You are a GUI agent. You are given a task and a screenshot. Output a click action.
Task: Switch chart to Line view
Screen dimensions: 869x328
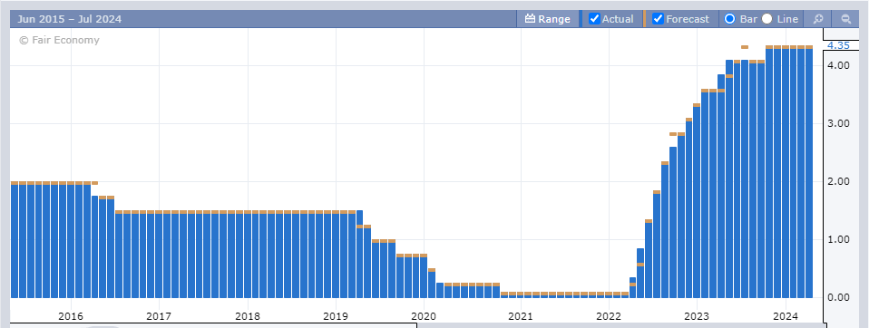[767, 19]
